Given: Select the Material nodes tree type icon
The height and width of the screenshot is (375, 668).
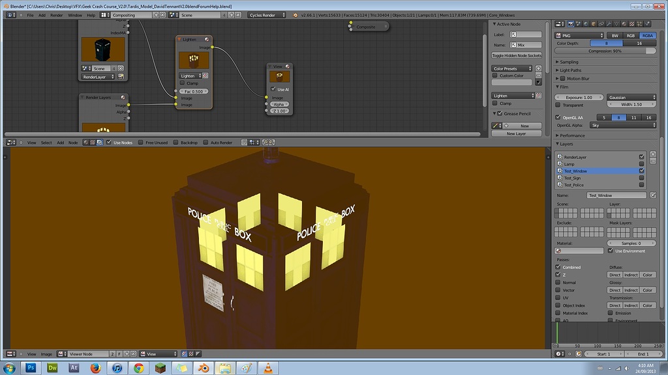Looking at the screenshot, I should coord(86,143).
